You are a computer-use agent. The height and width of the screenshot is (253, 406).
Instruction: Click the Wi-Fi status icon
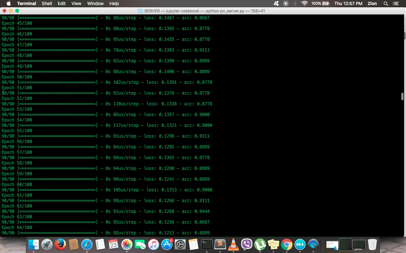[x=304, y=3]
